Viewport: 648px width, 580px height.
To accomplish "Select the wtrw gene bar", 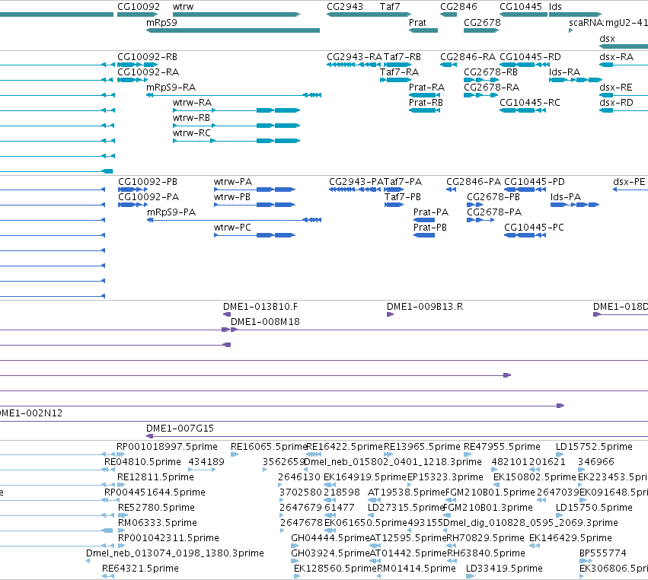I will [236, 14].
